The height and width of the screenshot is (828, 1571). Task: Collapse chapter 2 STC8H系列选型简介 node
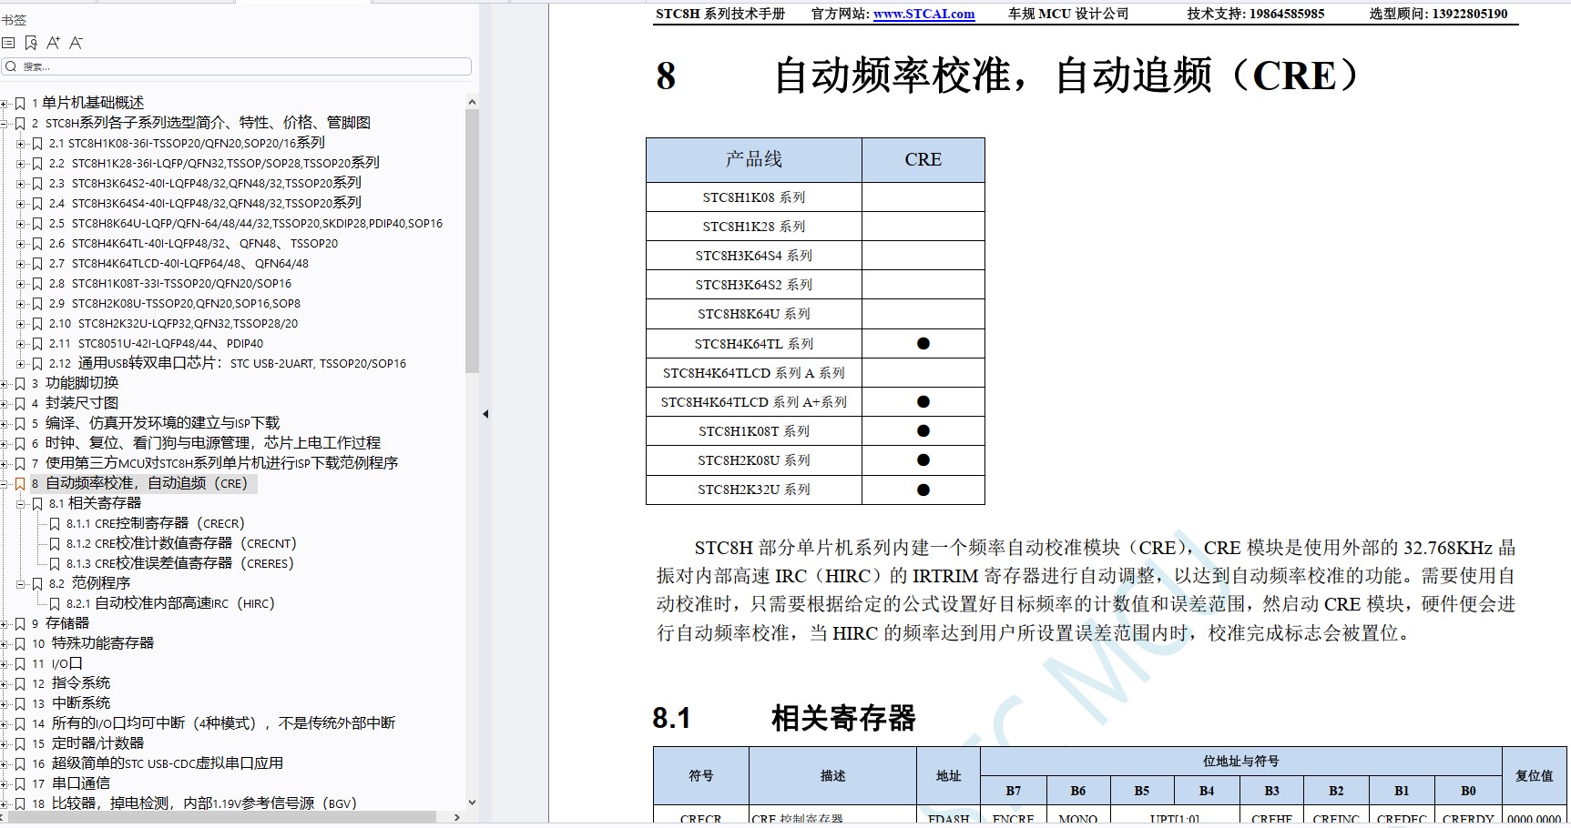tap(5, 124)
